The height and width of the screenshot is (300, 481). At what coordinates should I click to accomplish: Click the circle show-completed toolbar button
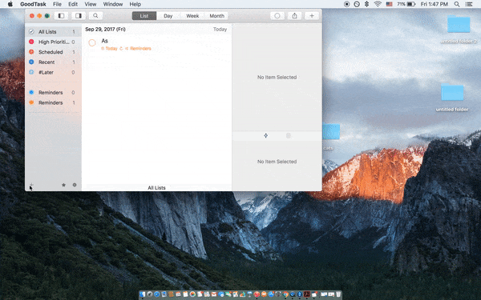277,16
